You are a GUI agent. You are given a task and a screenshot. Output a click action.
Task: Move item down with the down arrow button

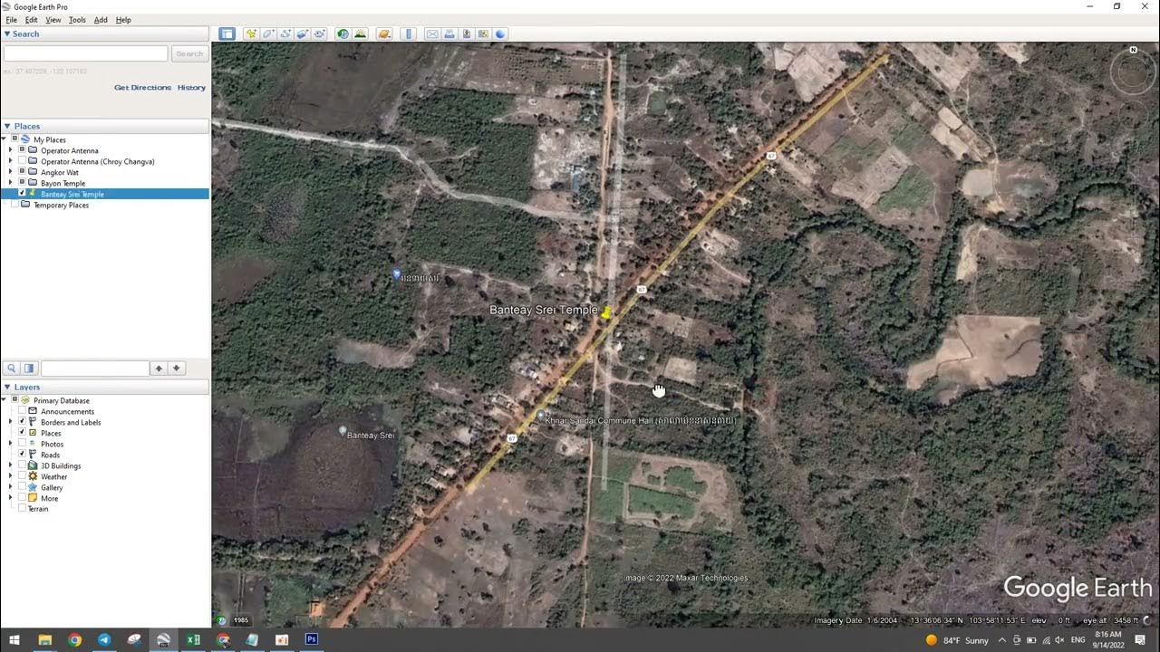click(177, 368)
